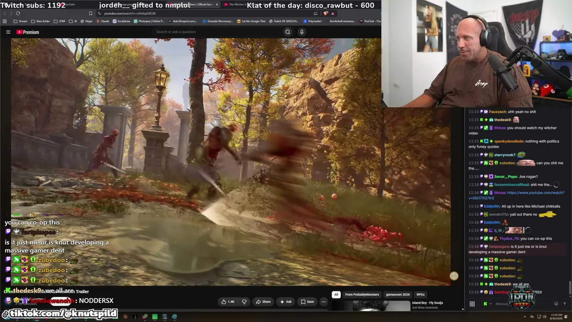Open forsenminecraftbad's chat username
Viewport: 572px width, 322px height.
512,185
